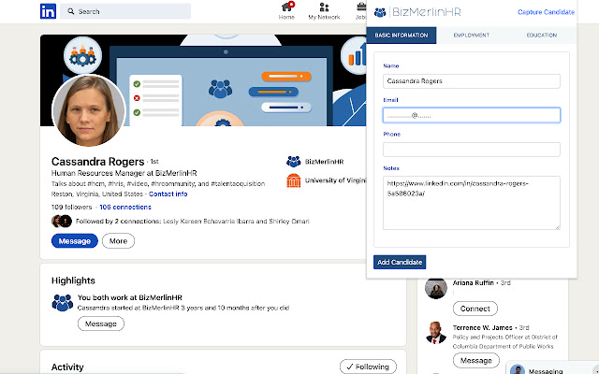Image resolution: width=599 pixels, height=374 pixels.
Task: Click Human Resources Manager at BizMerlinHR headline
Action: (124, 173)
